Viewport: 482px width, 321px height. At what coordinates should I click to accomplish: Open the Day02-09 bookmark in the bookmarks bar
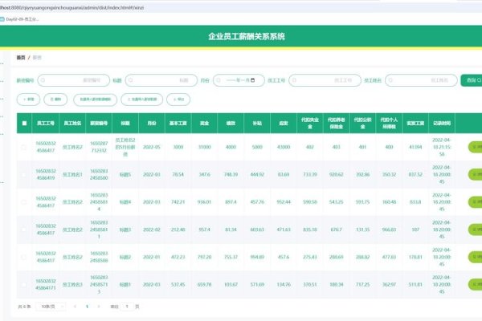pyautogui.click(x=19, y=19)
